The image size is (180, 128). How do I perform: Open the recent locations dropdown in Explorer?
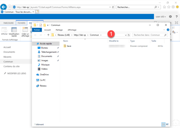45,35
